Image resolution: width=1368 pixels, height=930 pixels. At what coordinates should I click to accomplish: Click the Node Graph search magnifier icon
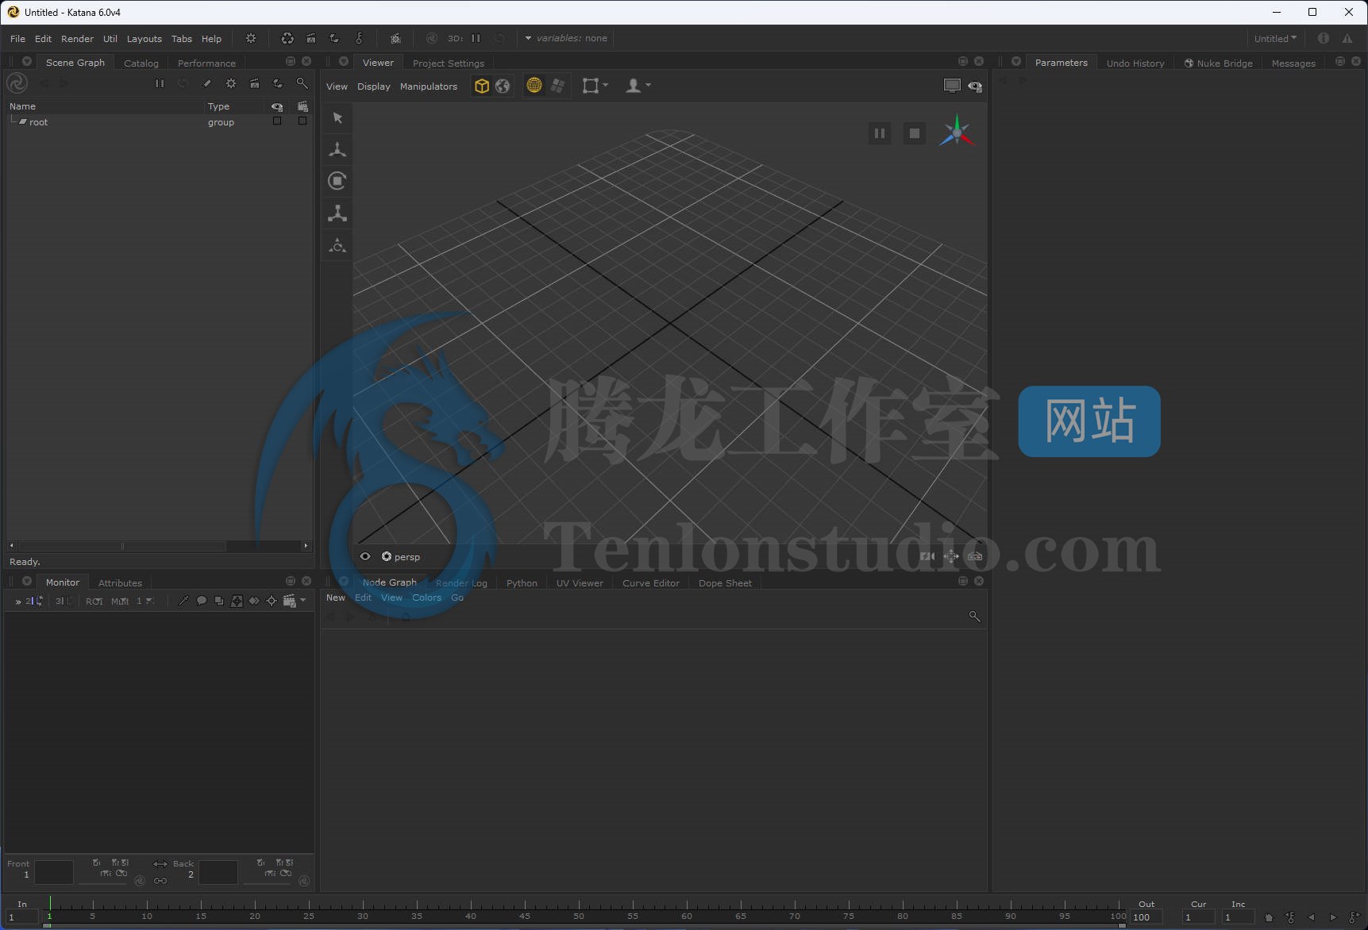(974, 617)
